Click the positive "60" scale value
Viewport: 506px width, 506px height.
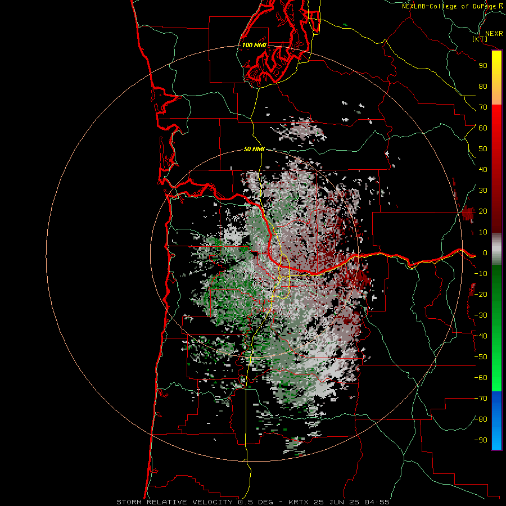point(483,128)
